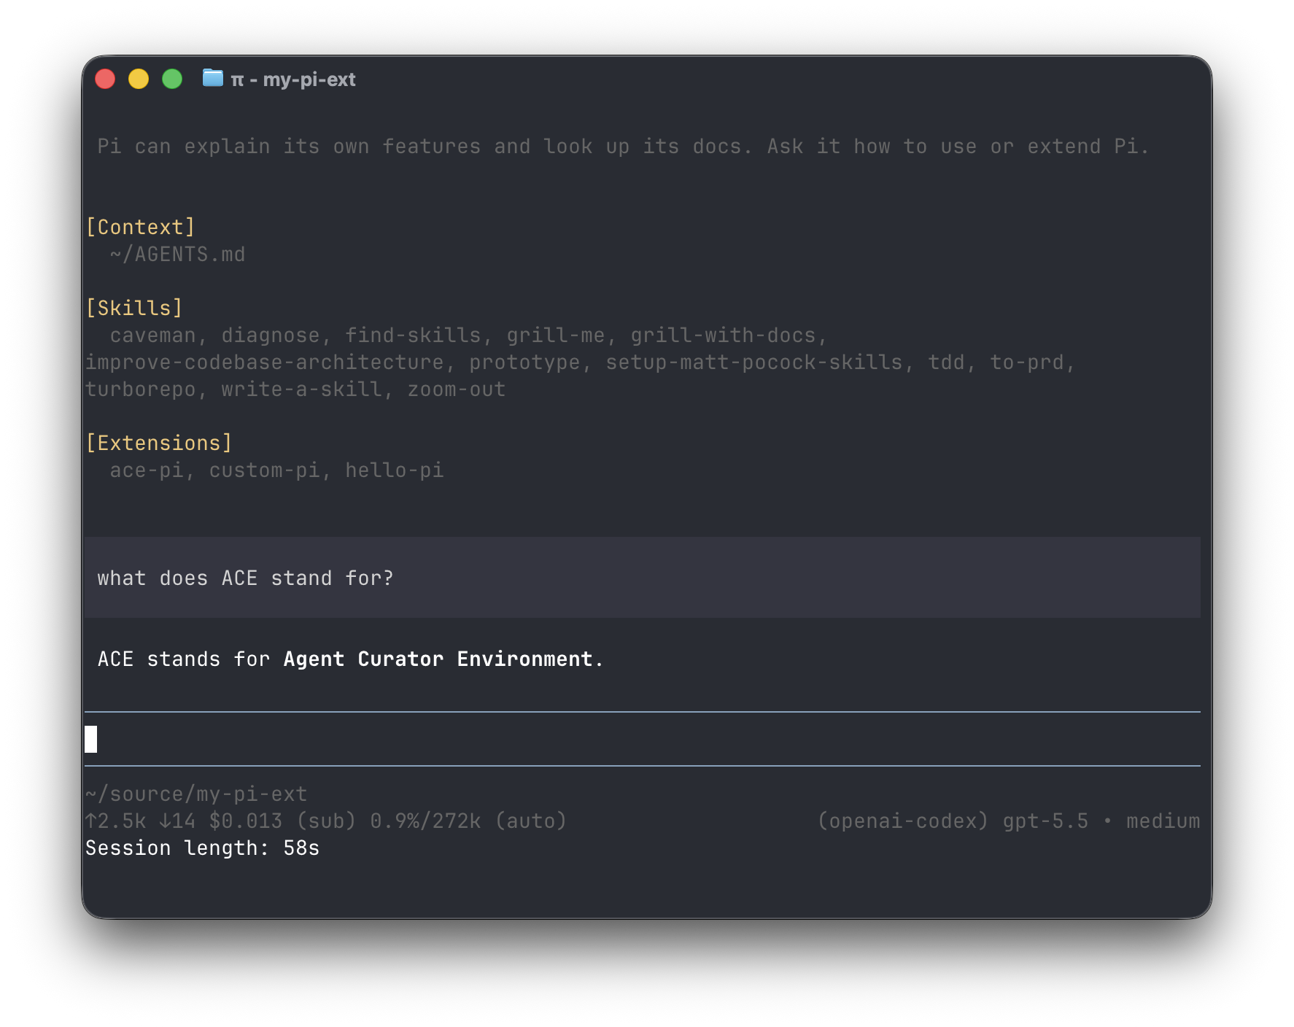The width and height of the screenshot is (1294, 1027).
Task: Click the 'grill-me' skill name
Action: coord(556,336)
